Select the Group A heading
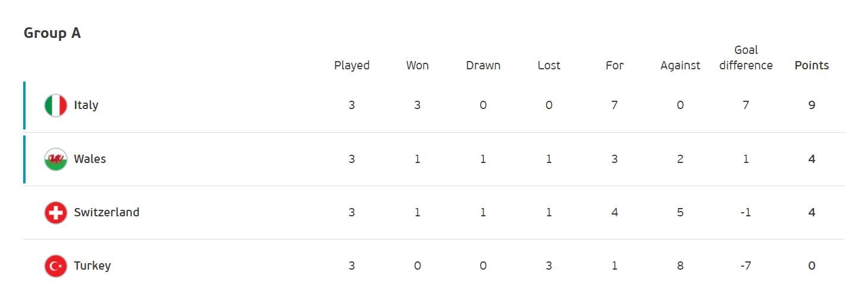Image resolution: width=868 pixels, height=291 pixels. pos(52,33)
